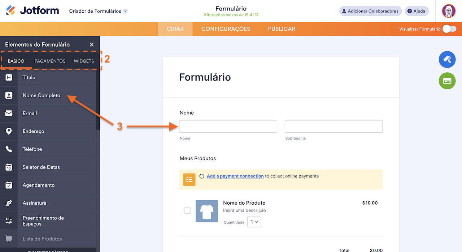462x252 pixels.
Task: Click inside the Nome input field
Action: [228, 126]
